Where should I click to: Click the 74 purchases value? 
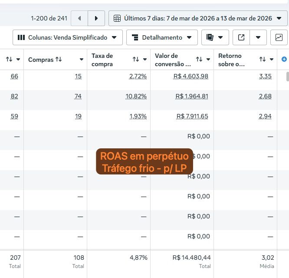[x=78, y=96]
